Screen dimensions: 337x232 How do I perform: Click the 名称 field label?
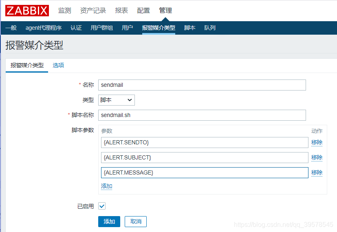pos(88,85)
